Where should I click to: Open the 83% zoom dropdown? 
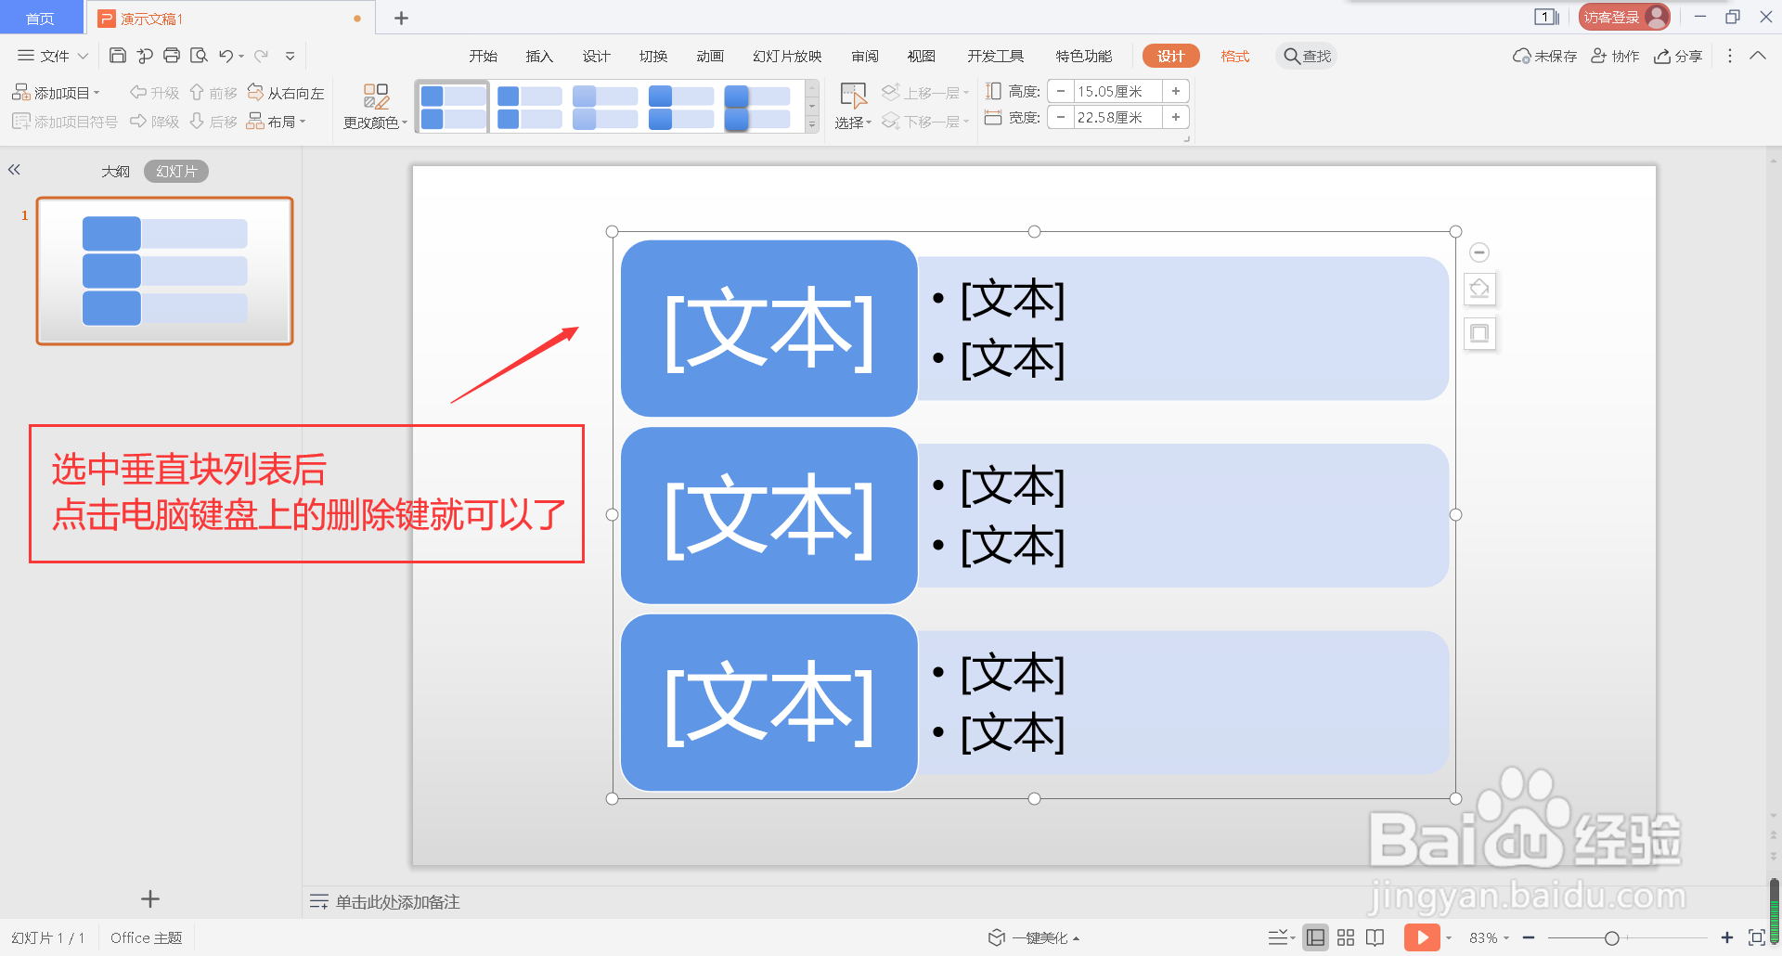tap(1490, 937)
